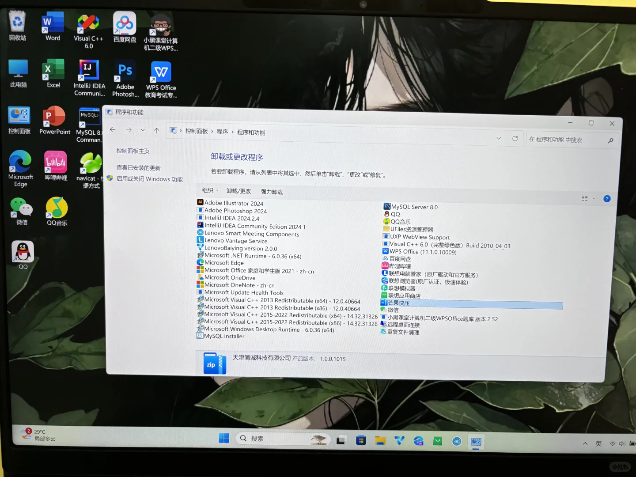The height and width of the screenshot is (477, 636).
Task: Open the 组织 dropdown menu
Action: (x=210, y=190)
